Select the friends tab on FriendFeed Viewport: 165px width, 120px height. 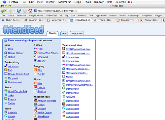(52, 33)
